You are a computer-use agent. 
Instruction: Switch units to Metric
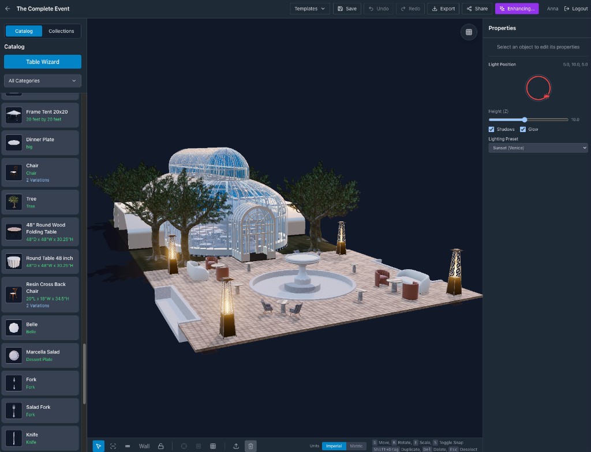[357, 446]
